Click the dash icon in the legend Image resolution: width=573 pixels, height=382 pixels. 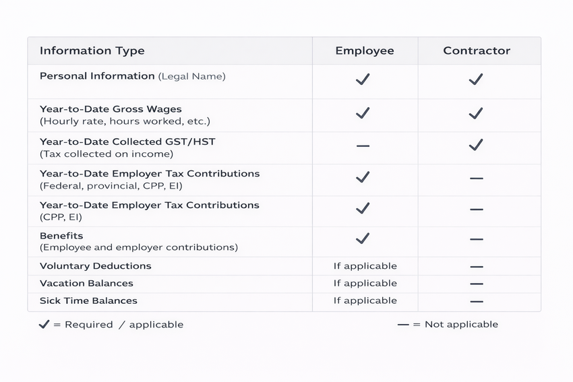(404, 325)
